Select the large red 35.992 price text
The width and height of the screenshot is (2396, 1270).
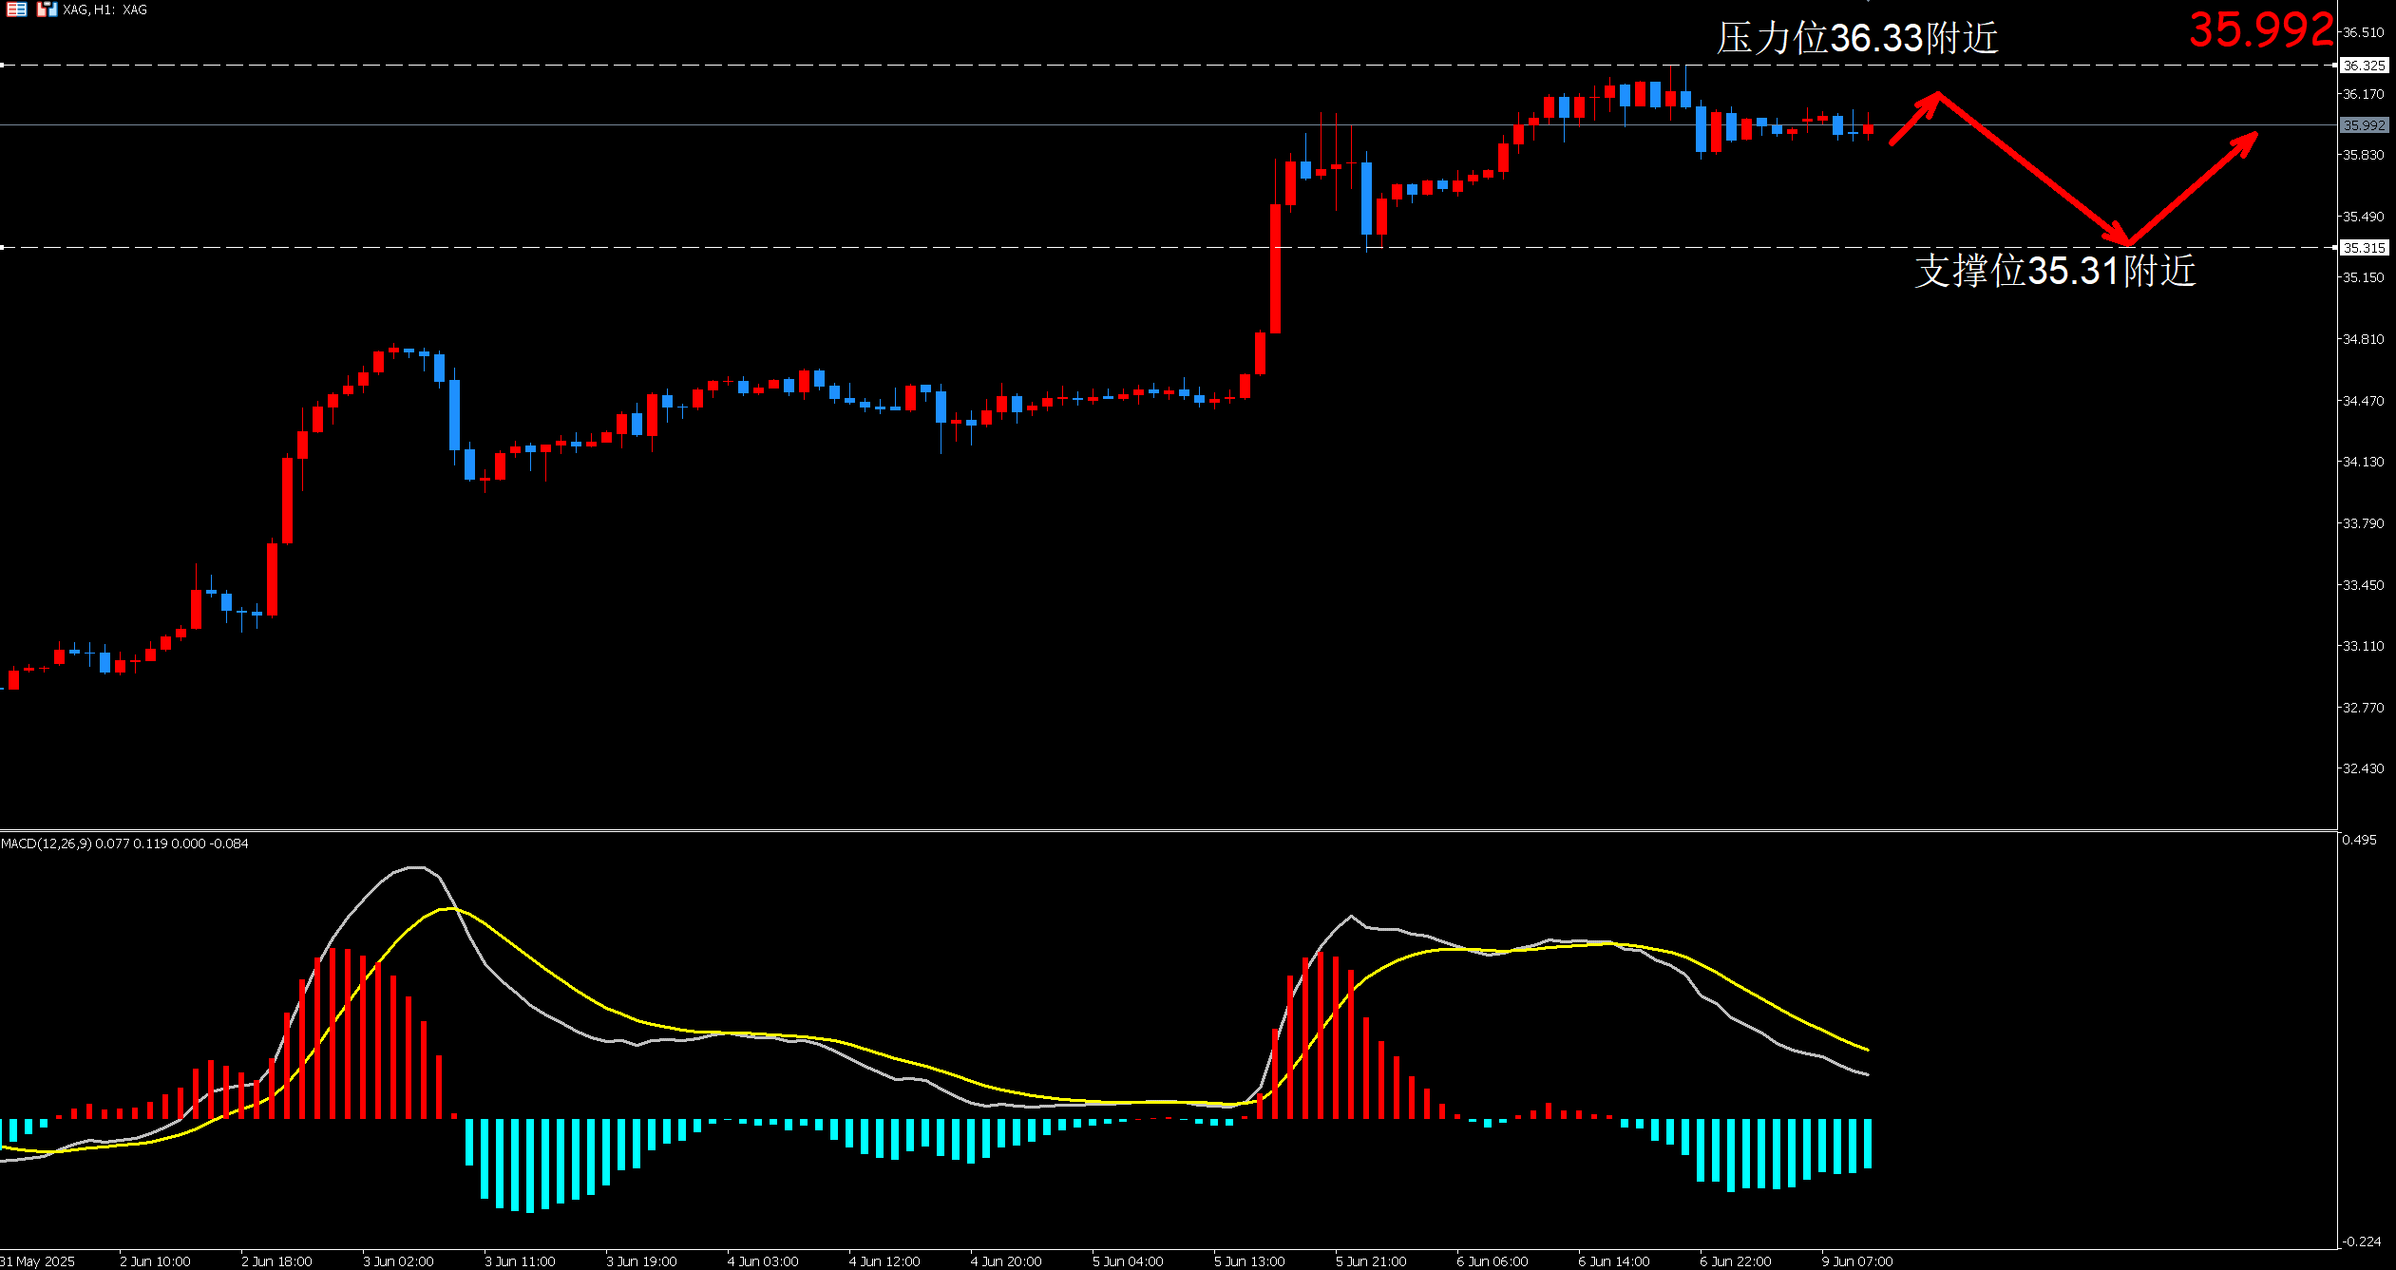(x=2260, y=30)
